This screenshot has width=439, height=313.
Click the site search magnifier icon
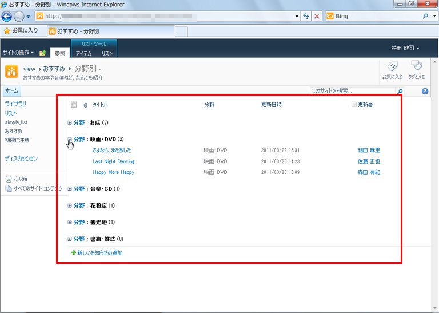[x=400, y=91]
